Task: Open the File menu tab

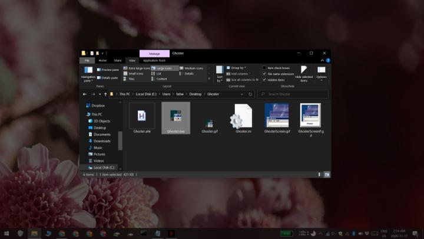Action: click(87, 60)
